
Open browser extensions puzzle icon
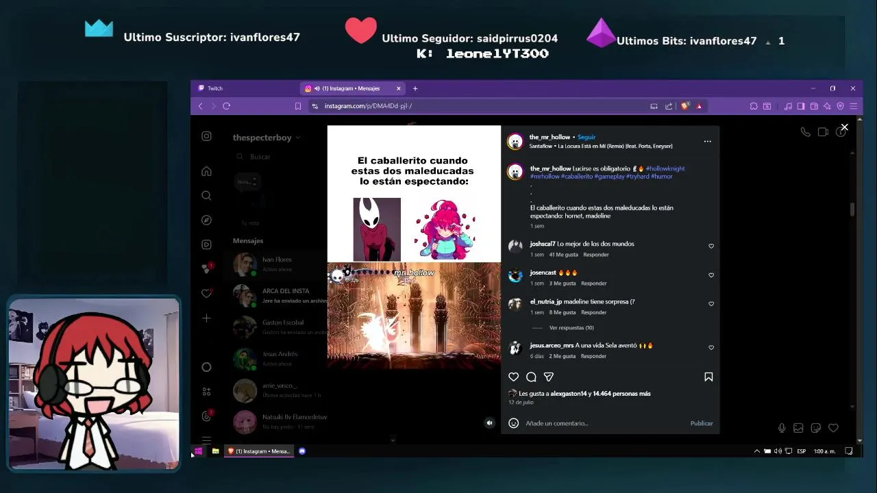pos(754,106)
